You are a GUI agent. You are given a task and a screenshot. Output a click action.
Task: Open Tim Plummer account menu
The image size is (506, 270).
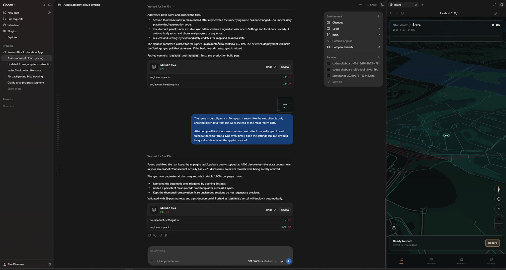point(16,264)
